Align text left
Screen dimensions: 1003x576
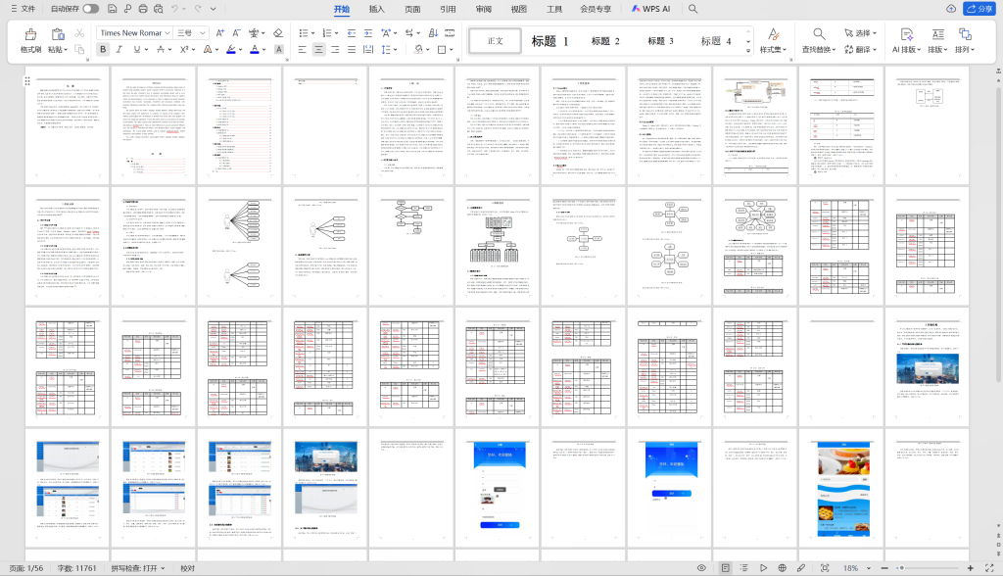(302, 49)
